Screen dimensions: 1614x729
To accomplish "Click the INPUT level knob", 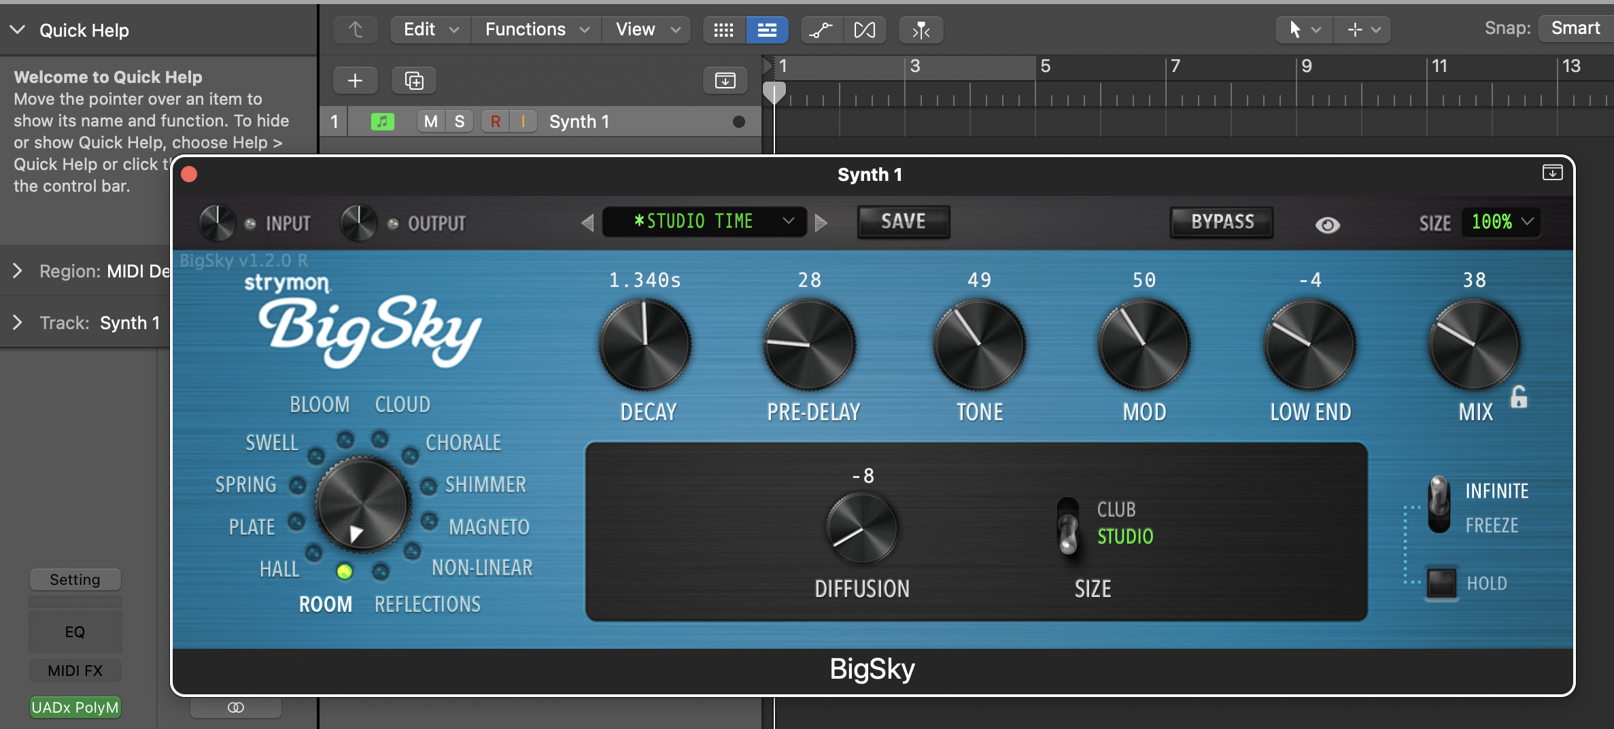I will pos(217,222).
